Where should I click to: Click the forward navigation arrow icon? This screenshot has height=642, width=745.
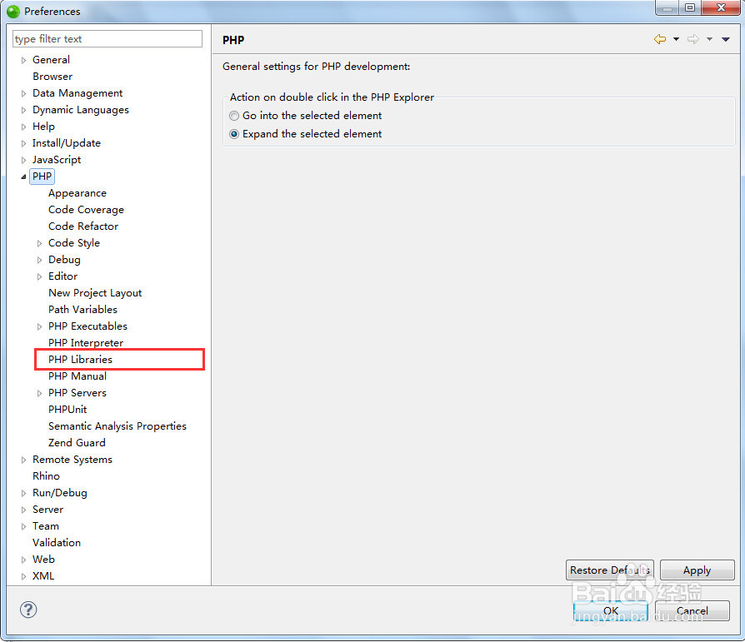click(693, 39)
